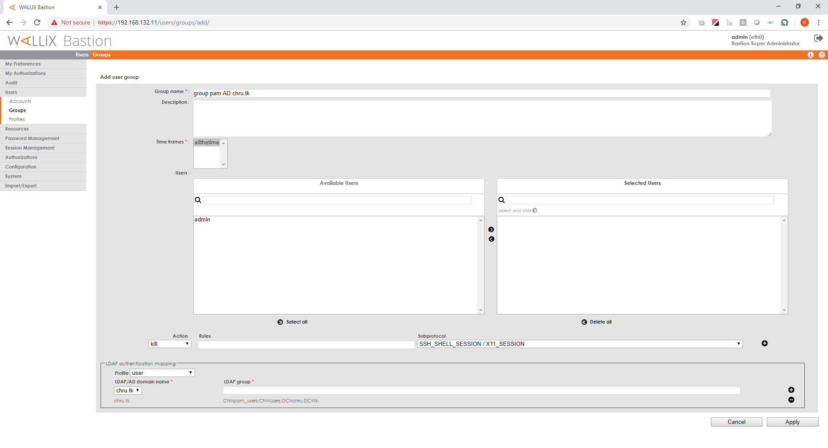Screen dimensions: 828x448
Task: Open Password Management in sidebar
Action: tap(32, 138)
